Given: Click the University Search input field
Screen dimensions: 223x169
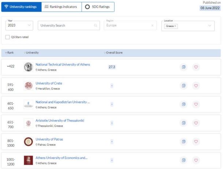Looking at the screenshot, I should coord(66,26).
